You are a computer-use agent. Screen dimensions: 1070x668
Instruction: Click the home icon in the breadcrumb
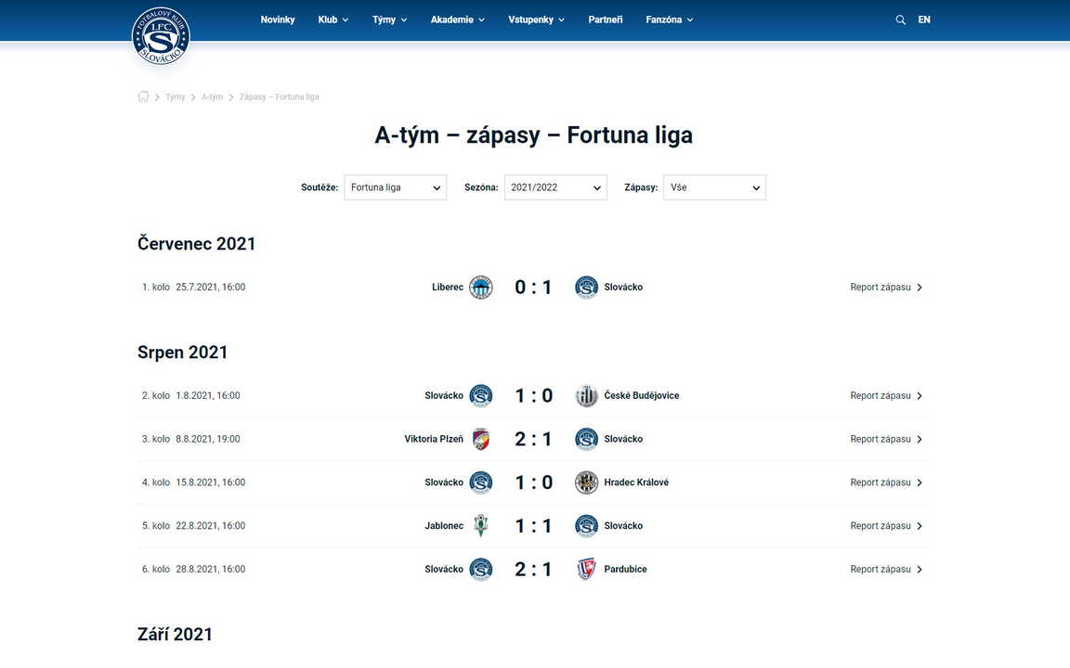click(x=143, y=96)
